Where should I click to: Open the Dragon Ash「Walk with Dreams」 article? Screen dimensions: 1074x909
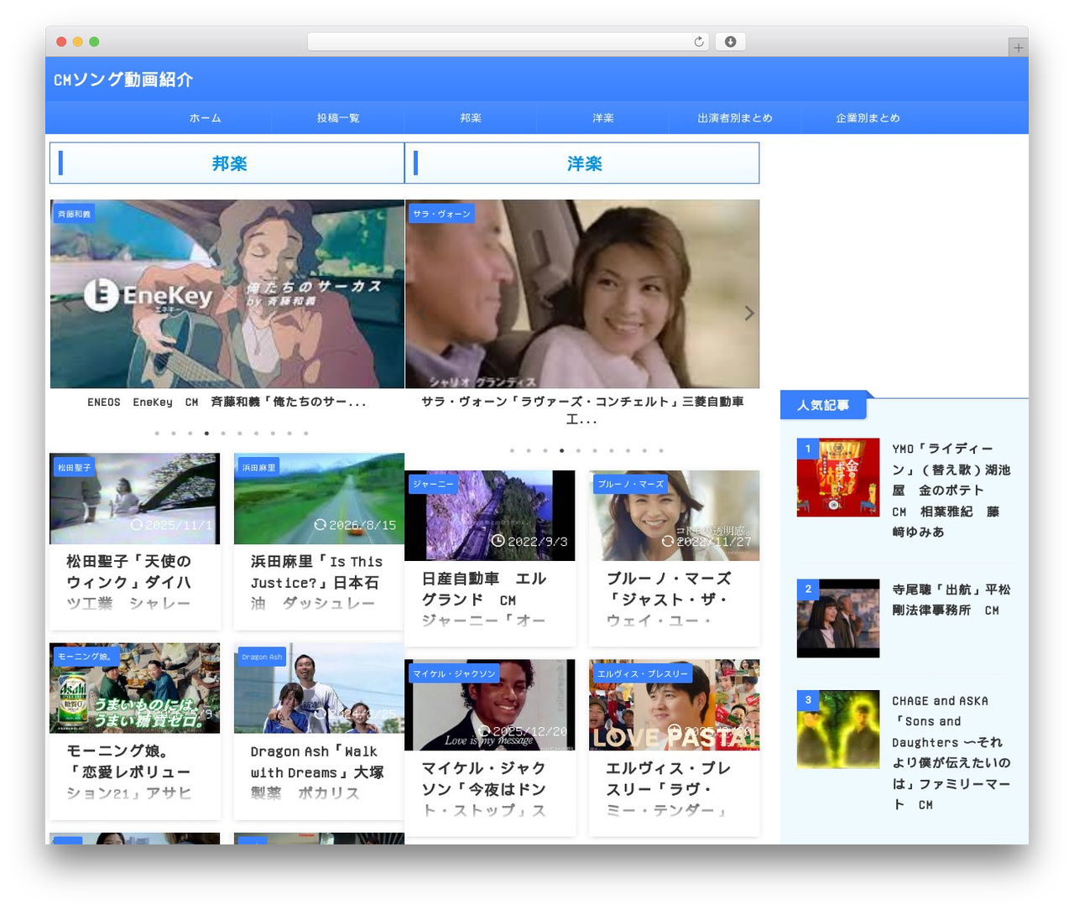pyautogui.click(x=316, y=771)
